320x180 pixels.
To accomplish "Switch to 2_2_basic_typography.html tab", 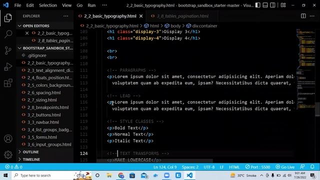I will (110, 16).
